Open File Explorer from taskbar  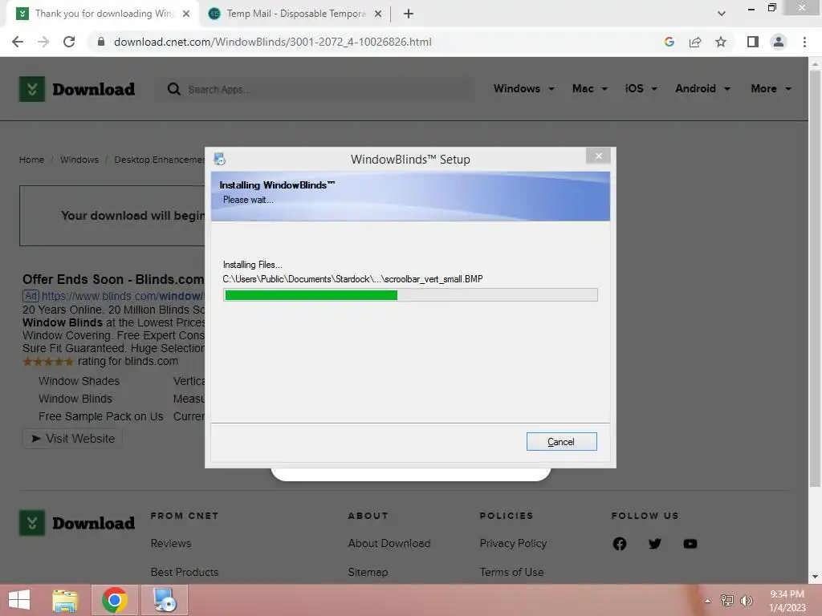65,600
